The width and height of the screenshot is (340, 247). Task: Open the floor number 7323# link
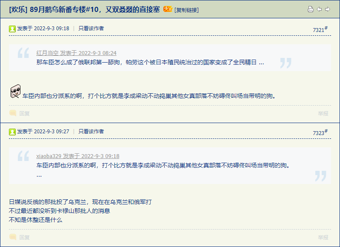320,132
